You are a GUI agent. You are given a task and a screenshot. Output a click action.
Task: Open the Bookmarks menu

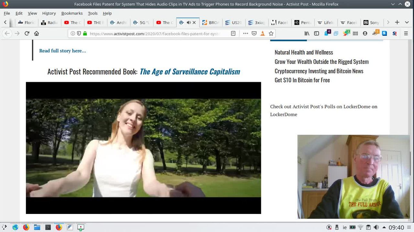click(x=72, y=13)
